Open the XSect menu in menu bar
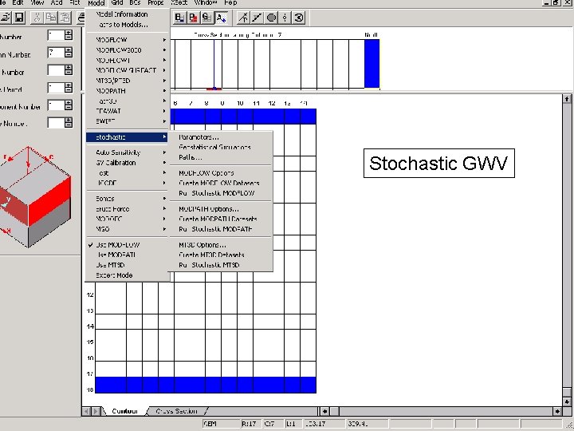This screenshot has width=574, height=431. pyautogui.click(x=179, y=2)
